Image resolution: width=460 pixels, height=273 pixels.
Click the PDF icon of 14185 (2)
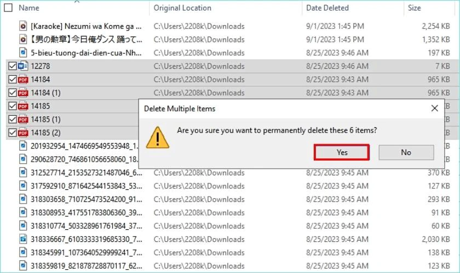pos(23,133)
